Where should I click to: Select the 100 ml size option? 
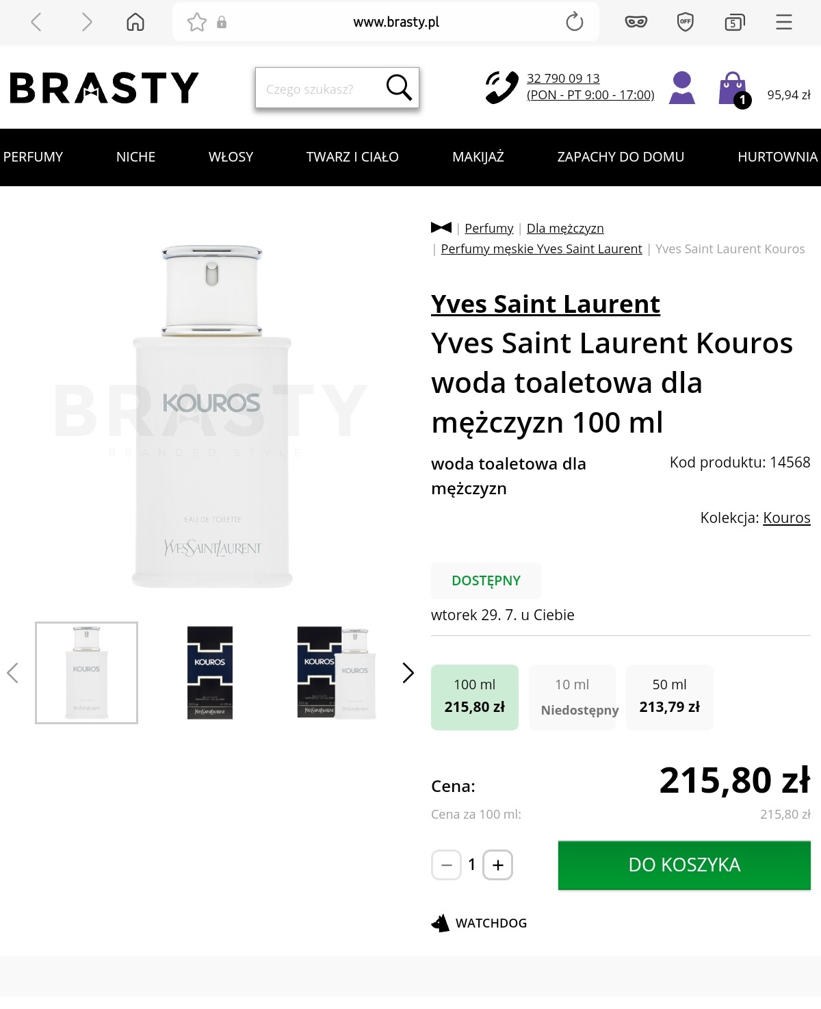click(x=475, y=697)
